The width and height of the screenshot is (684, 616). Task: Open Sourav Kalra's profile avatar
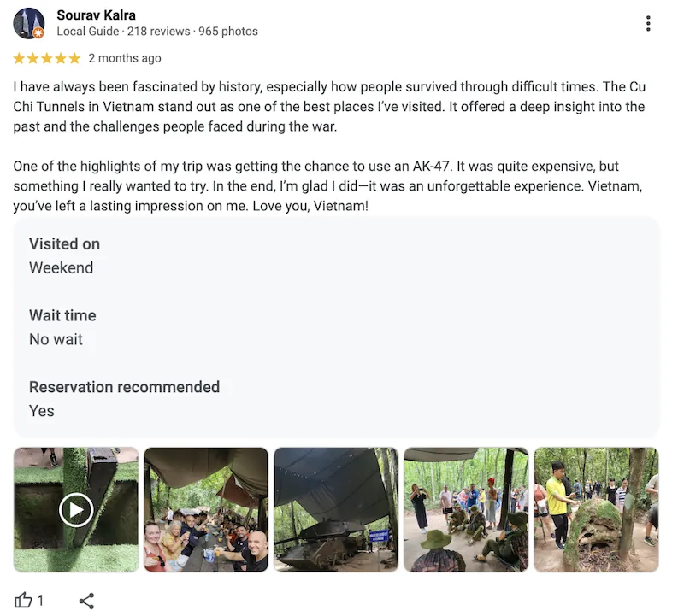[x=28, y=23]
